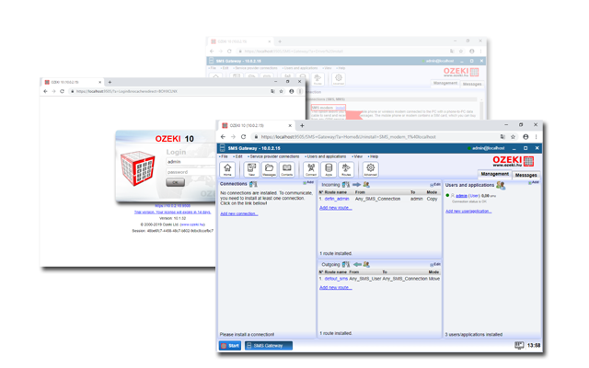The image size is (589, 368).
Task: Click Add new route under Incoming
Action: 335,208
